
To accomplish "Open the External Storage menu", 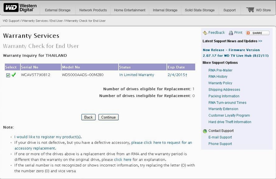I will [x=57, y=10].
